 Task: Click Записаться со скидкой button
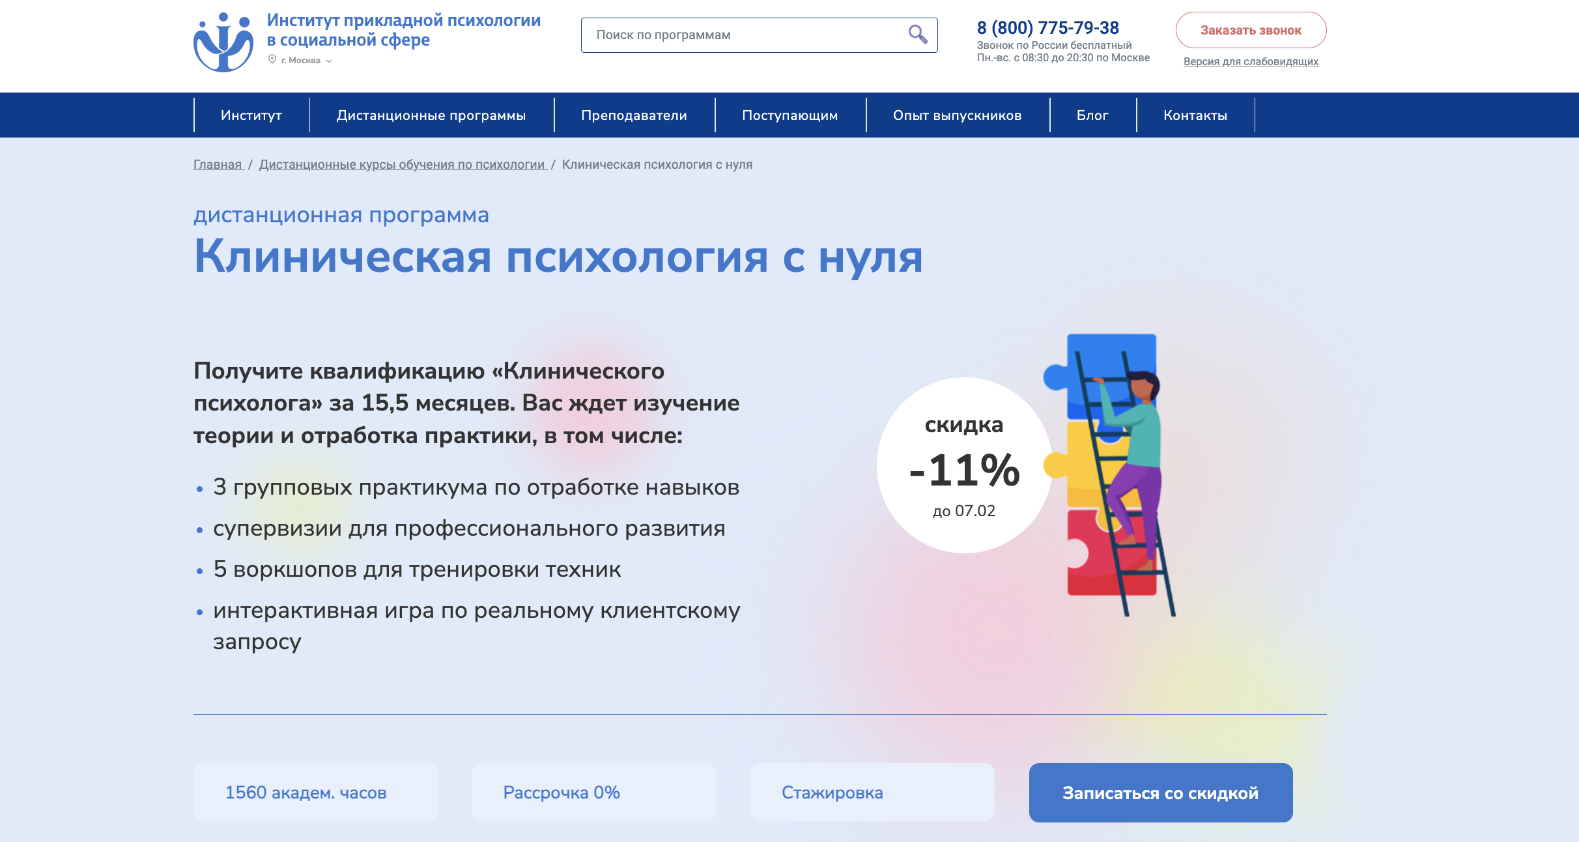pyautogui.click(x=1159, y=792)
